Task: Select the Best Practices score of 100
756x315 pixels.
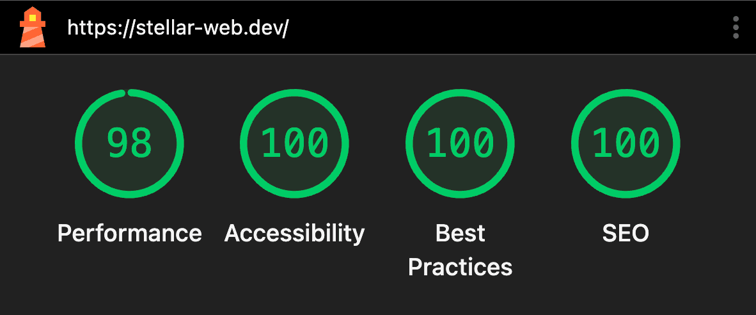Action: pos(461,143)
